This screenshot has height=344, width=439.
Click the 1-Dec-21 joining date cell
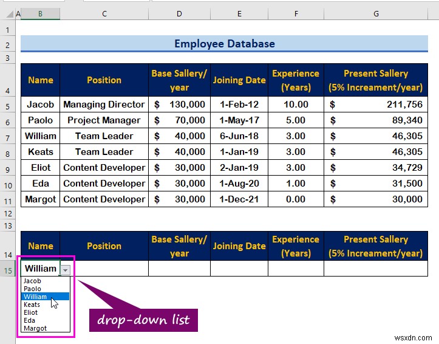pos(239,199)
